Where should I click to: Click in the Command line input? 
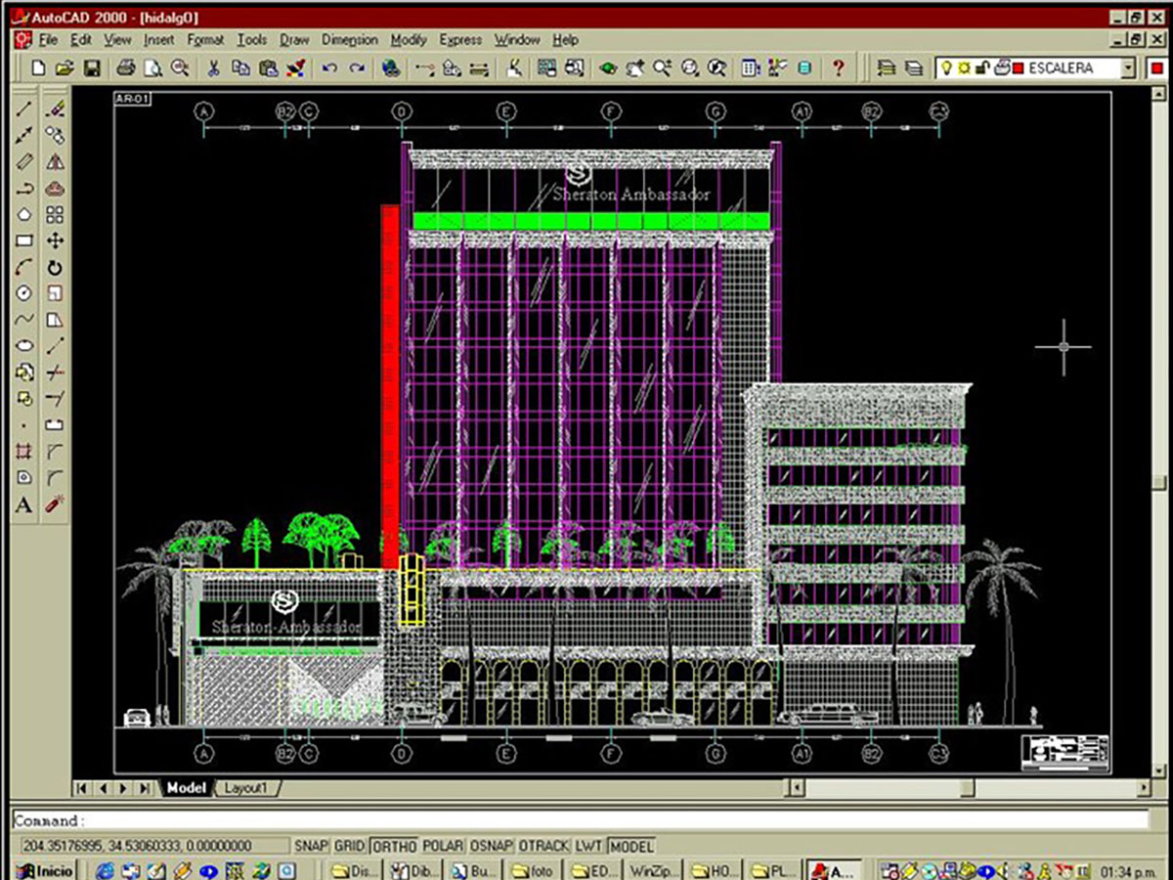pyautogui.click(x=580, y=820)
